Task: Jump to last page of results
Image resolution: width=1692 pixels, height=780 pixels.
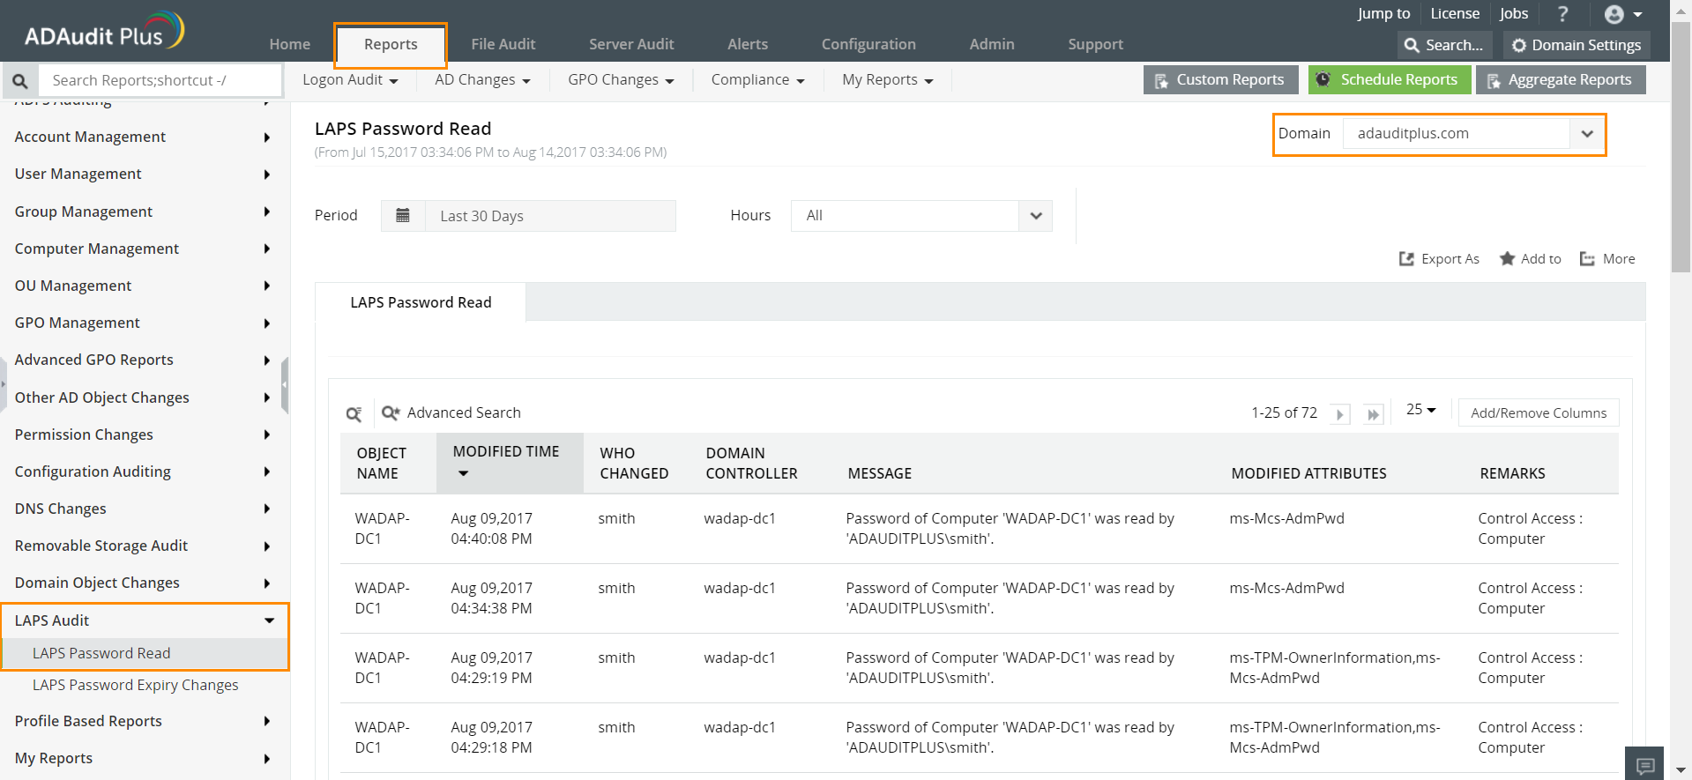Action: point(1373,414)
